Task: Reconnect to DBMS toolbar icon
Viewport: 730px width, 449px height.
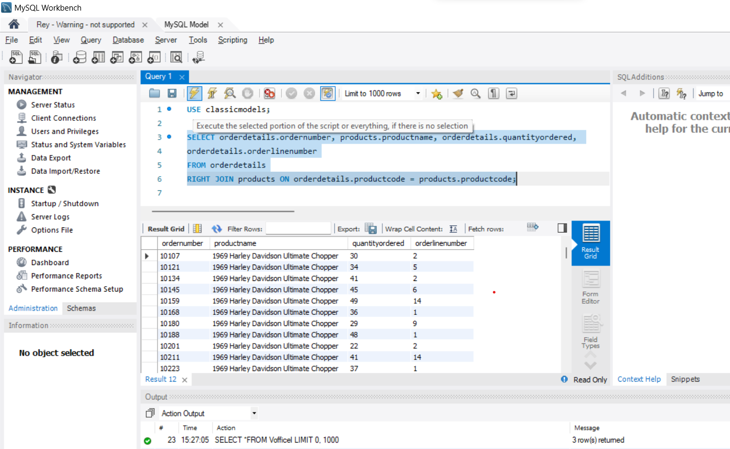Action: [x=198, y=57]
